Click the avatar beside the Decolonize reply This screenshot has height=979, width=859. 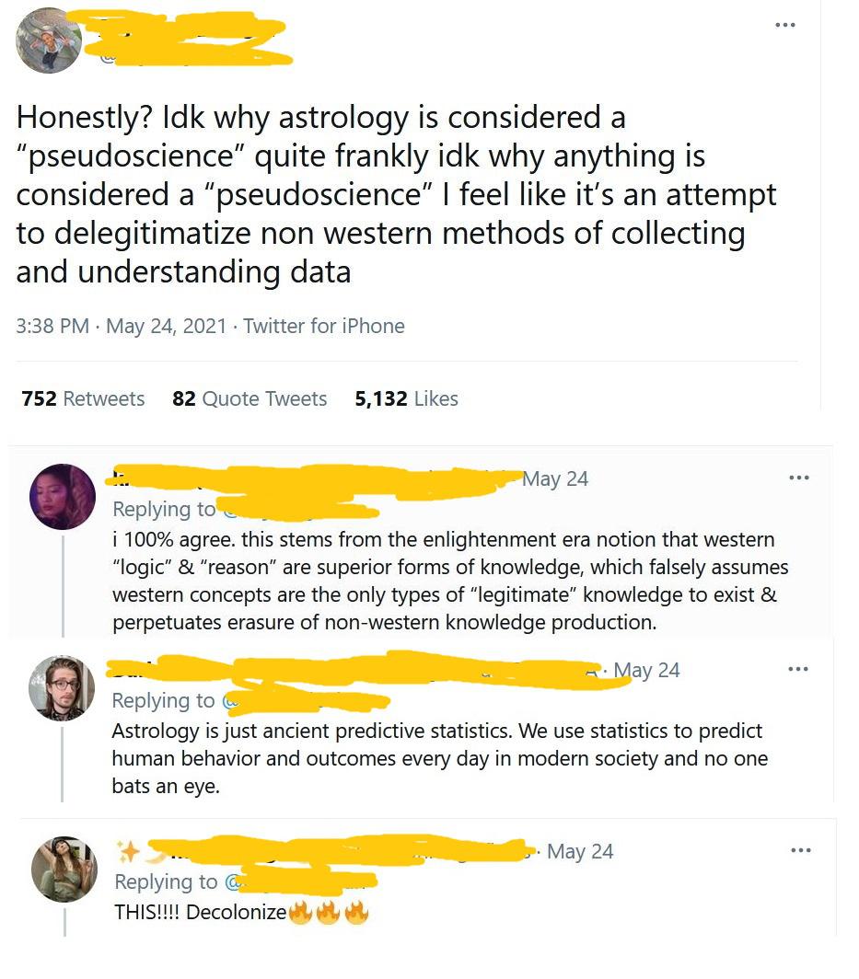[x=65, y=870]
